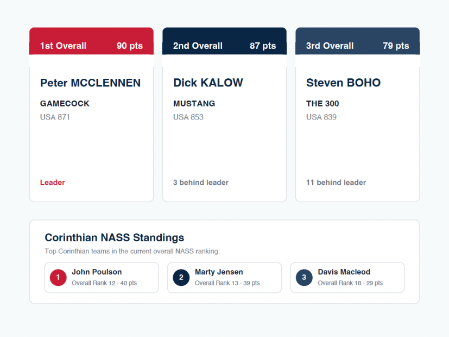Open Steven BOHO's name
449x337 pixels.
[343, 83]
